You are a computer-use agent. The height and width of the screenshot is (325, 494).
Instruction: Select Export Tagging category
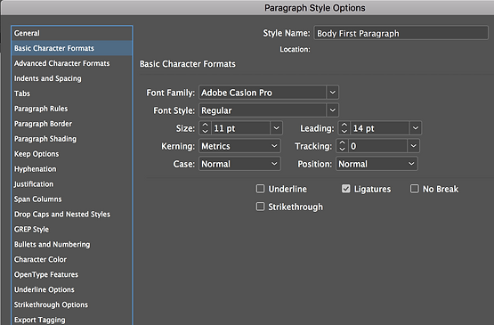(72, 320)
